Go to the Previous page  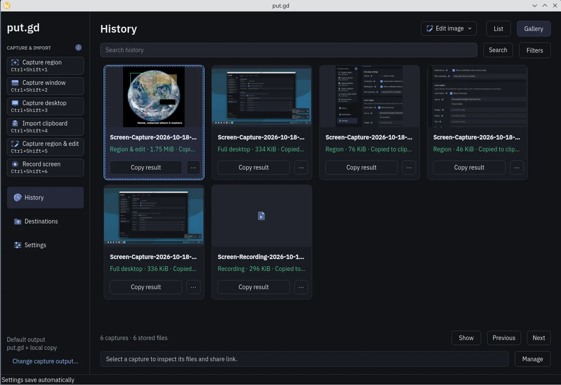[504, 338]
